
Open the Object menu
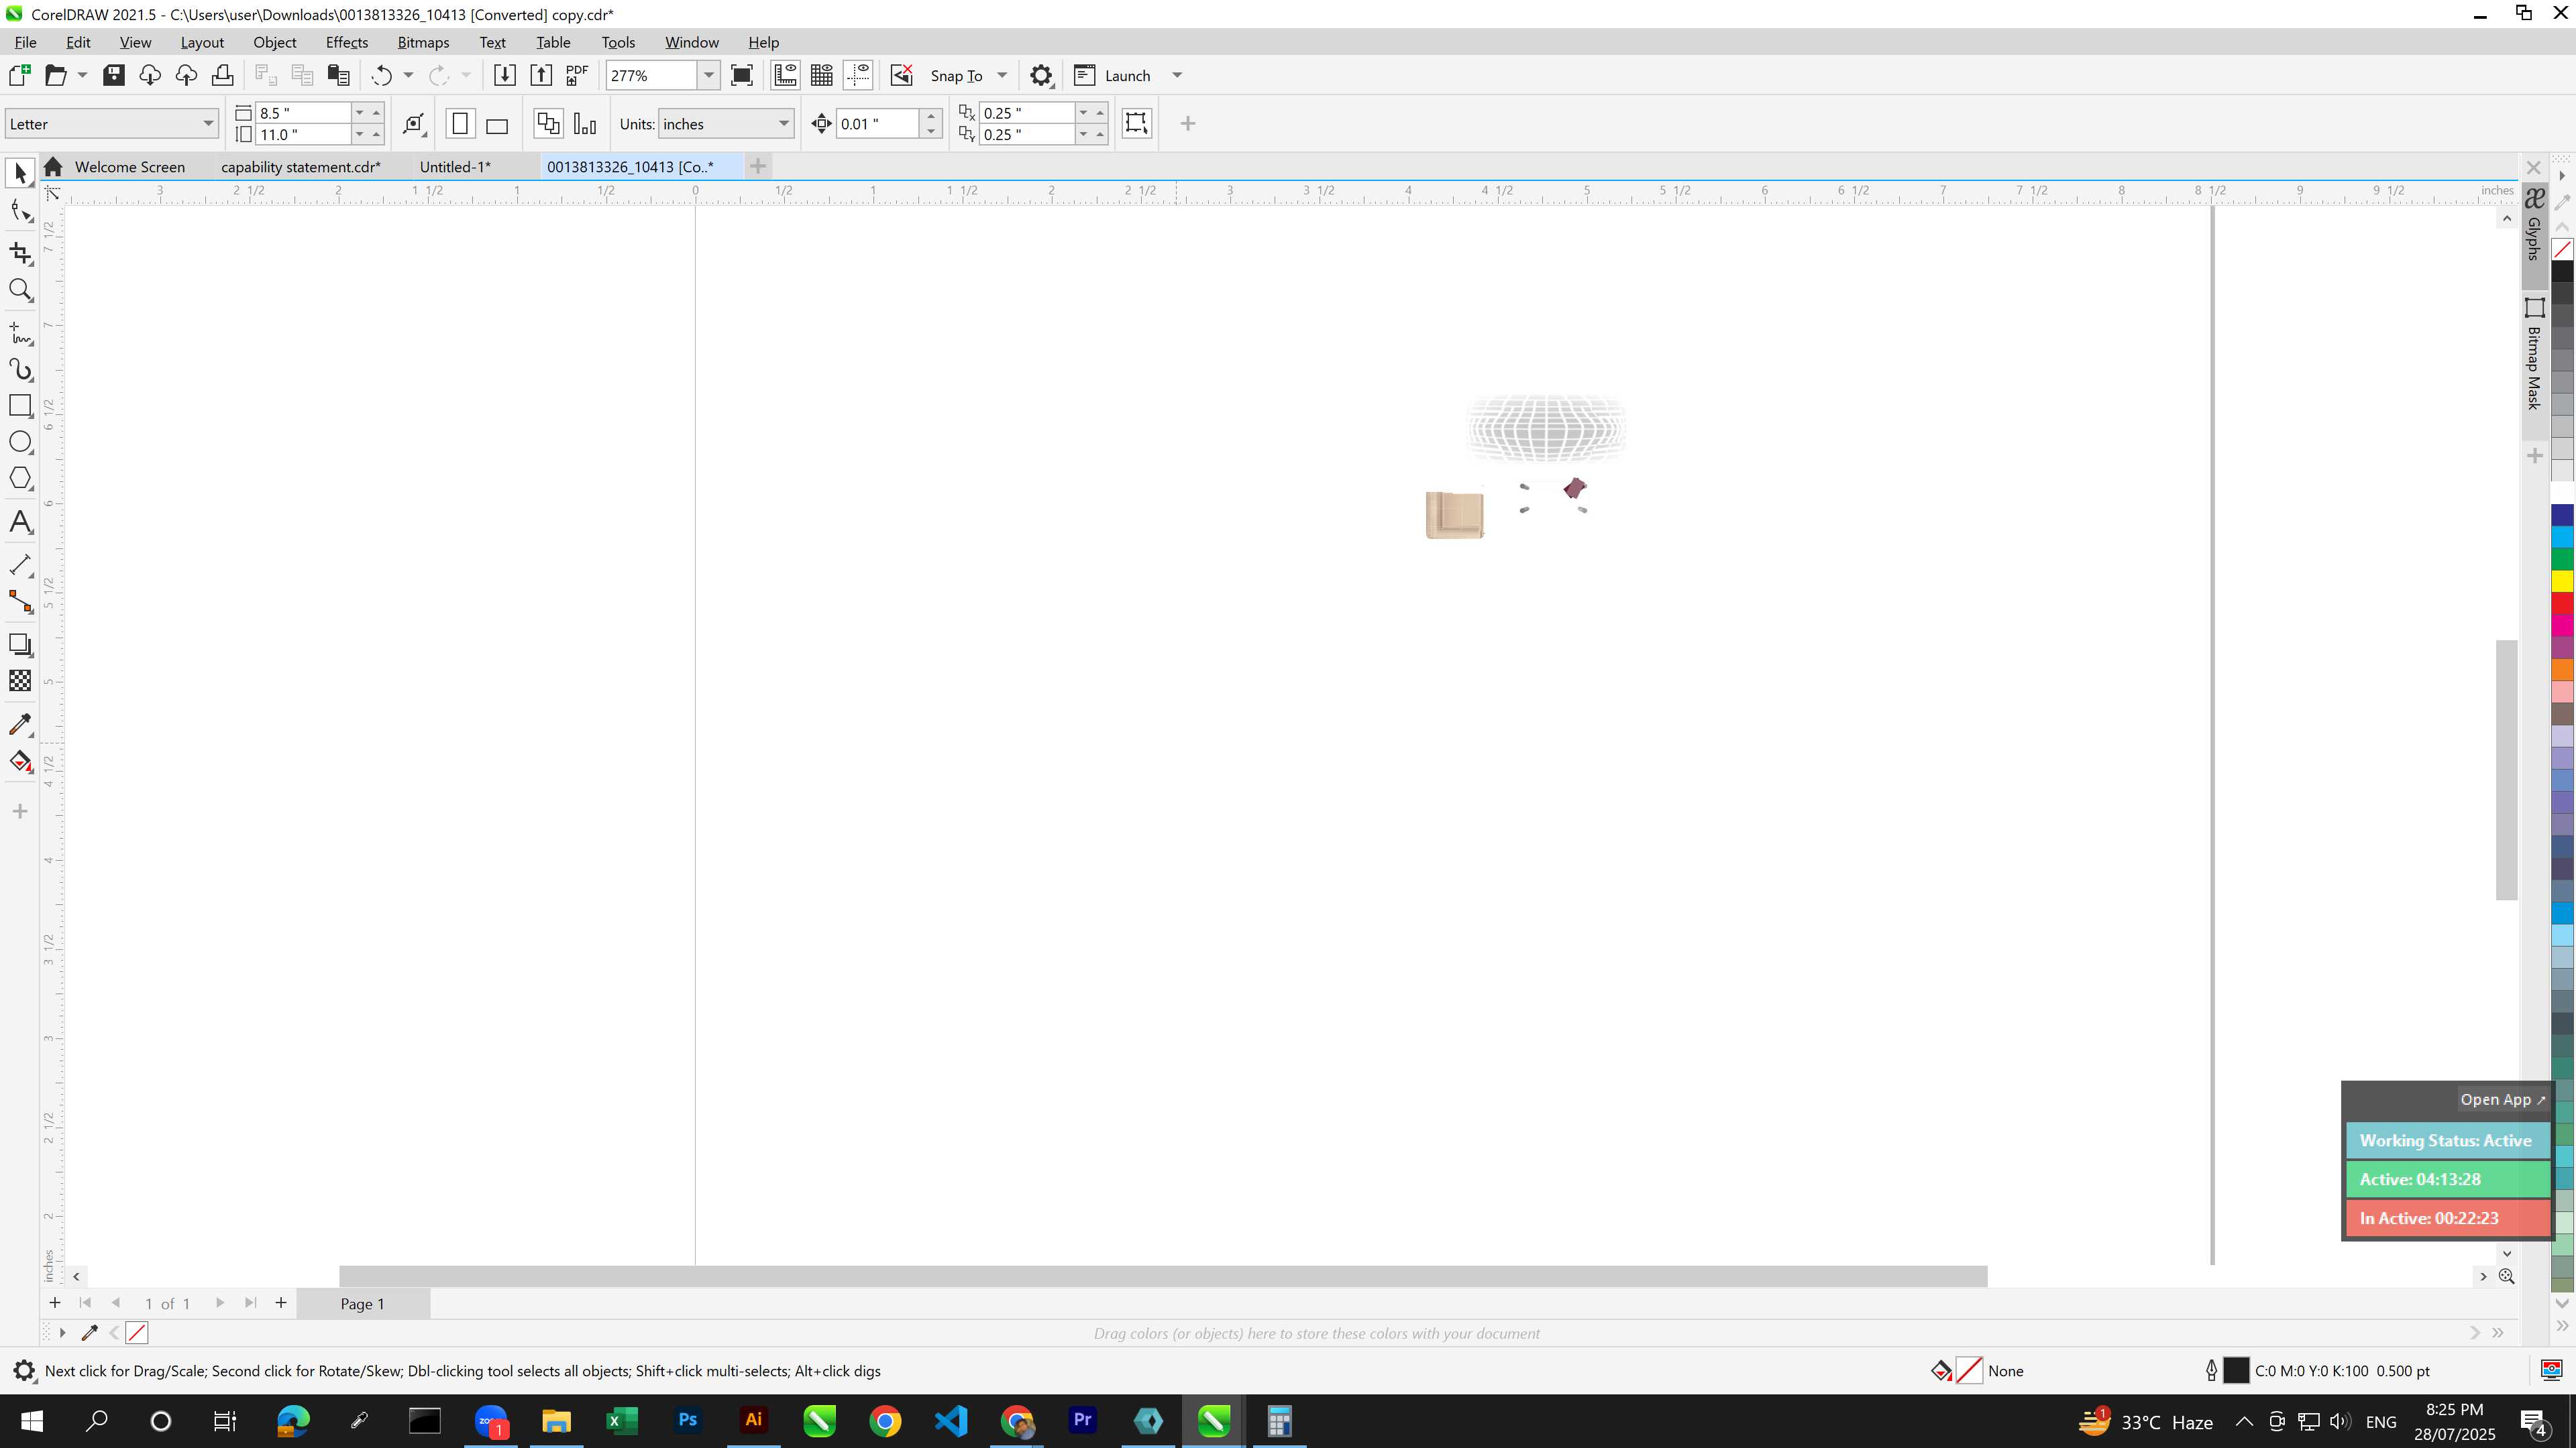point(275,42)
